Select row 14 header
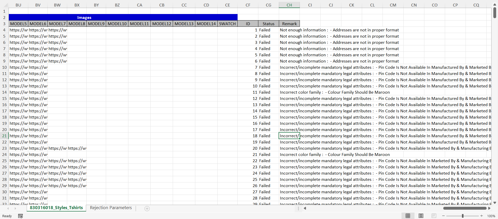The width and height of the screenshot is (498, 219). (4, 92)
